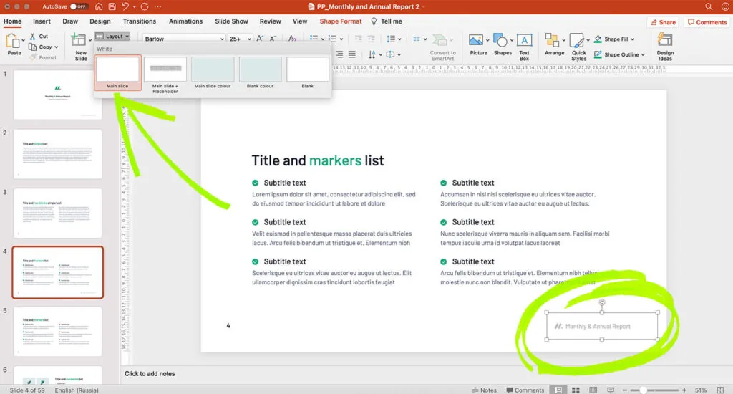Switch to Reading view in status bar
This screenshot has height=394, width=733.
593,390
